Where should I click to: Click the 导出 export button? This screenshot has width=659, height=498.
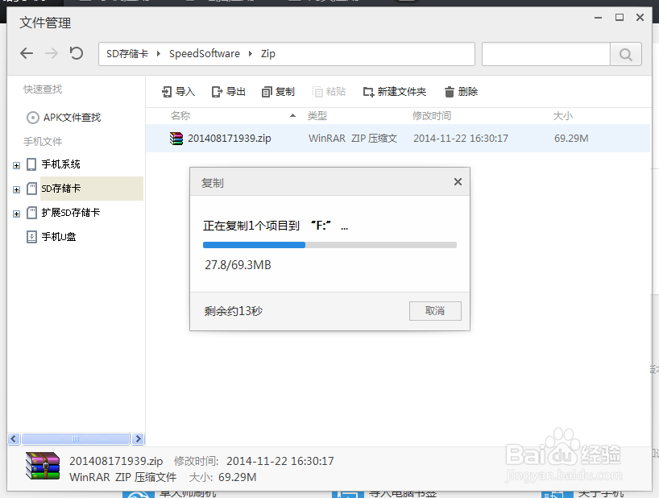(229, 92)
